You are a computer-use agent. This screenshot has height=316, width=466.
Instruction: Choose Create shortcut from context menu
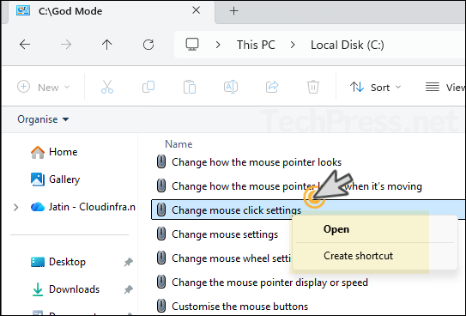point(358,256)
